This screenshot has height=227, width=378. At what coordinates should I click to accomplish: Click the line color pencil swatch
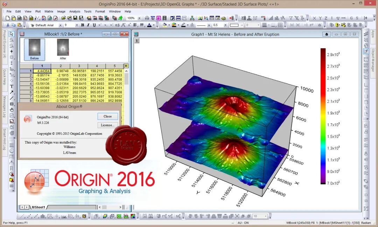coord(183,25)
